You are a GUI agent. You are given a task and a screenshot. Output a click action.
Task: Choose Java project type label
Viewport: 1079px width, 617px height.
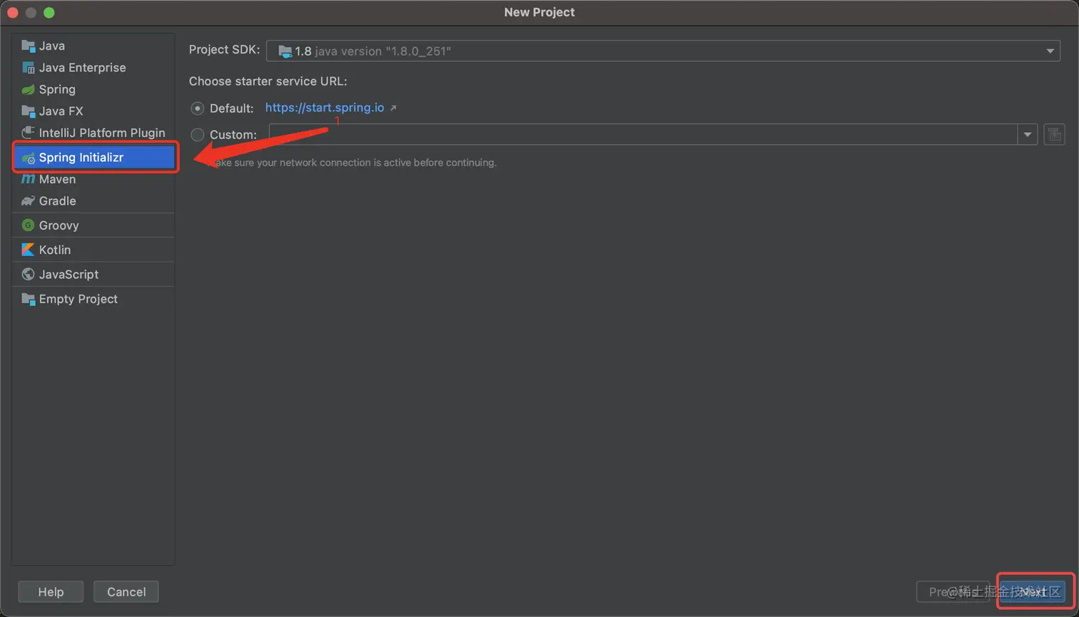tap(52, 46)
